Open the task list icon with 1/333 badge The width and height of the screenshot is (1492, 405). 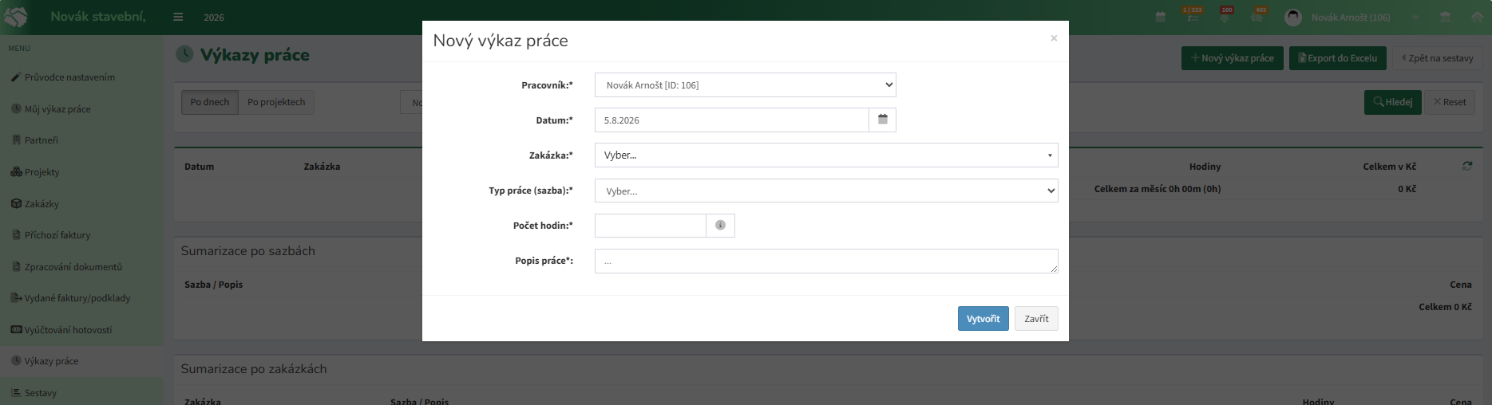(1193, 16)
